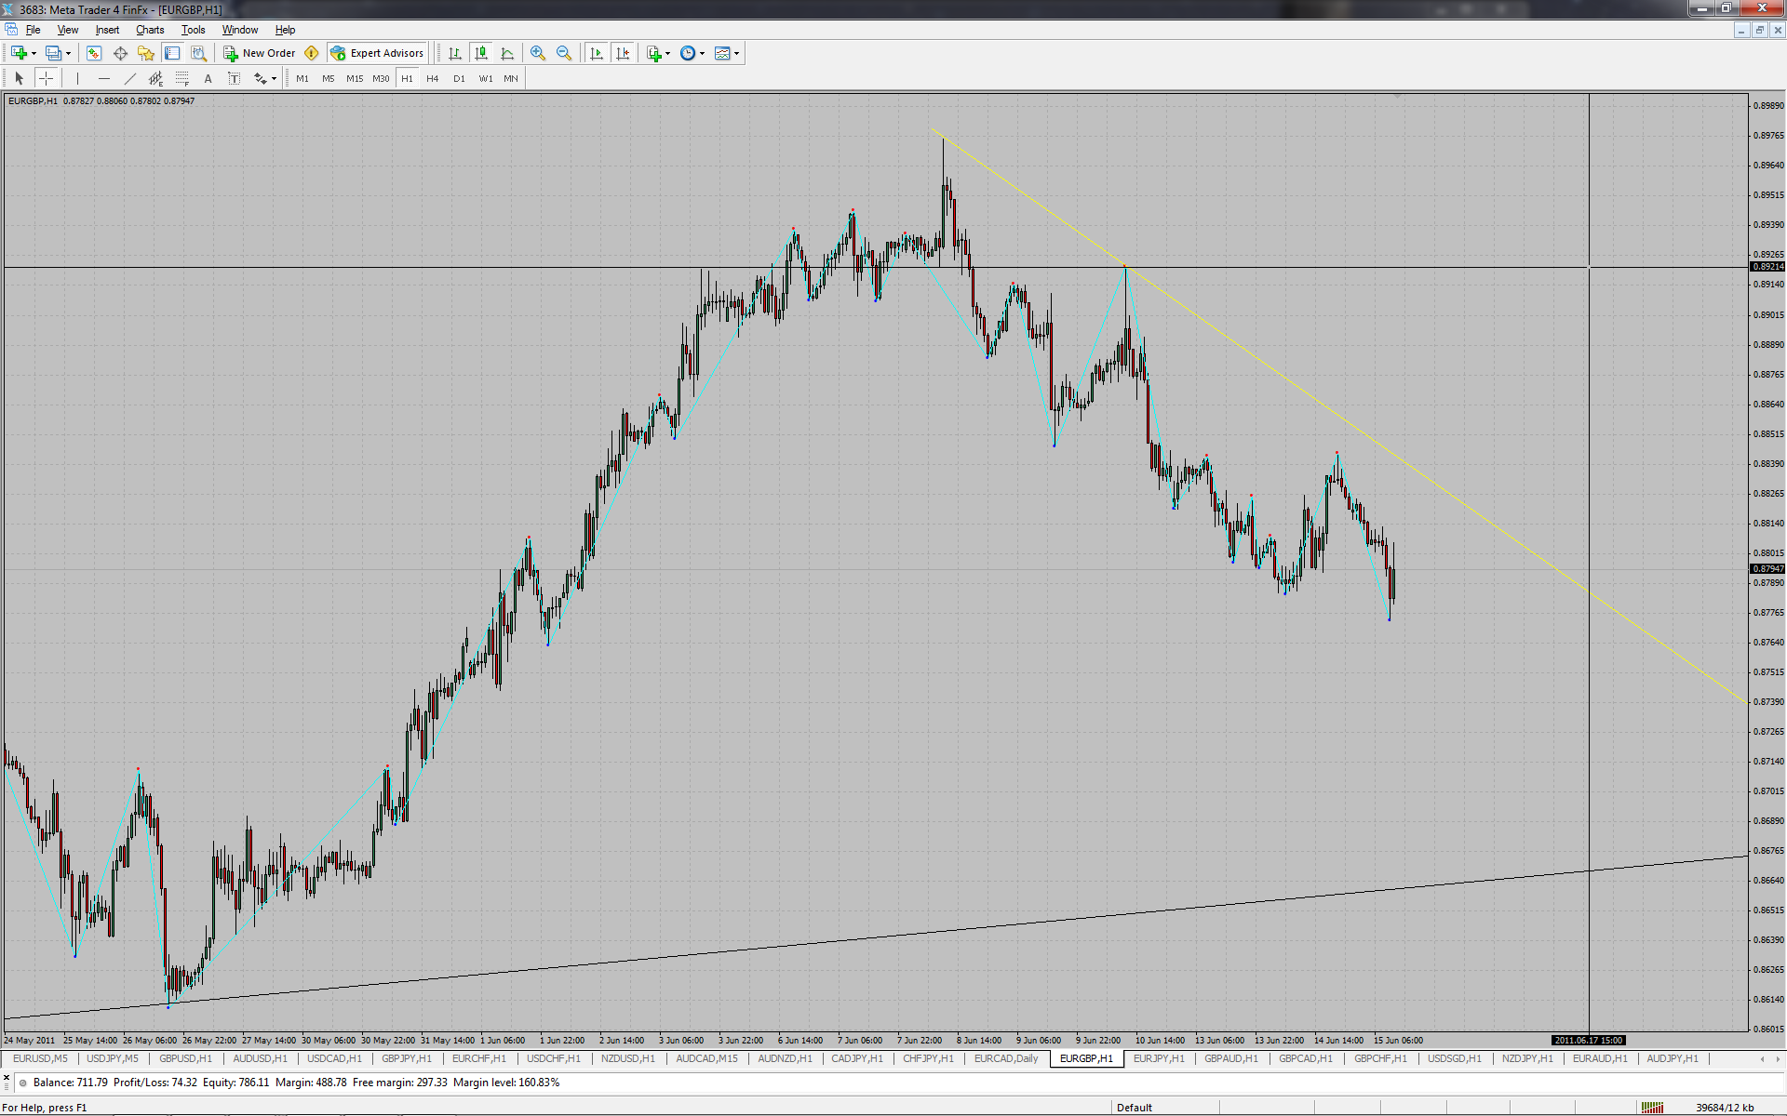Switch to the EURJPY,H1 chart tab

pos(1158,1058)
